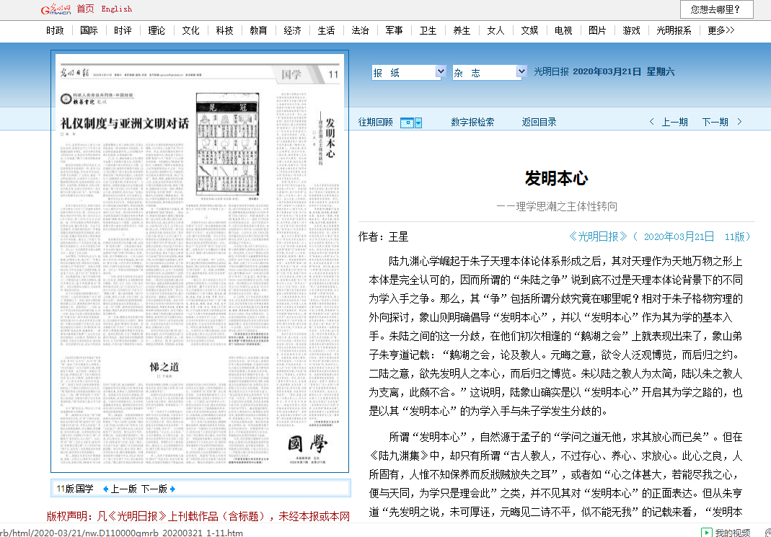Go to the 军事 section in navigation
The height and width of the screenshot is (537, 771).
coord(394,30)
